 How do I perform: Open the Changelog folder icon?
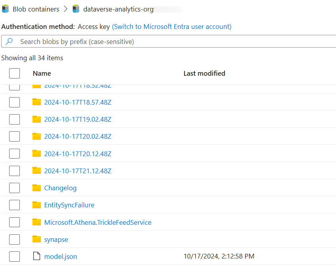36,188
